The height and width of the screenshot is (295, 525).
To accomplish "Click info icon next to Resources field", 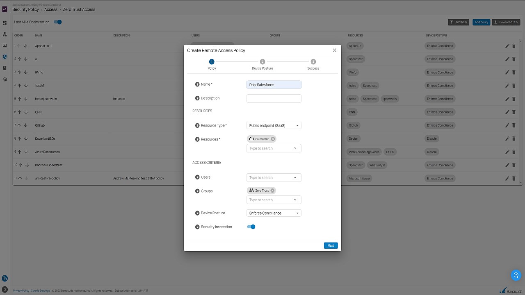I will (197, 139).
